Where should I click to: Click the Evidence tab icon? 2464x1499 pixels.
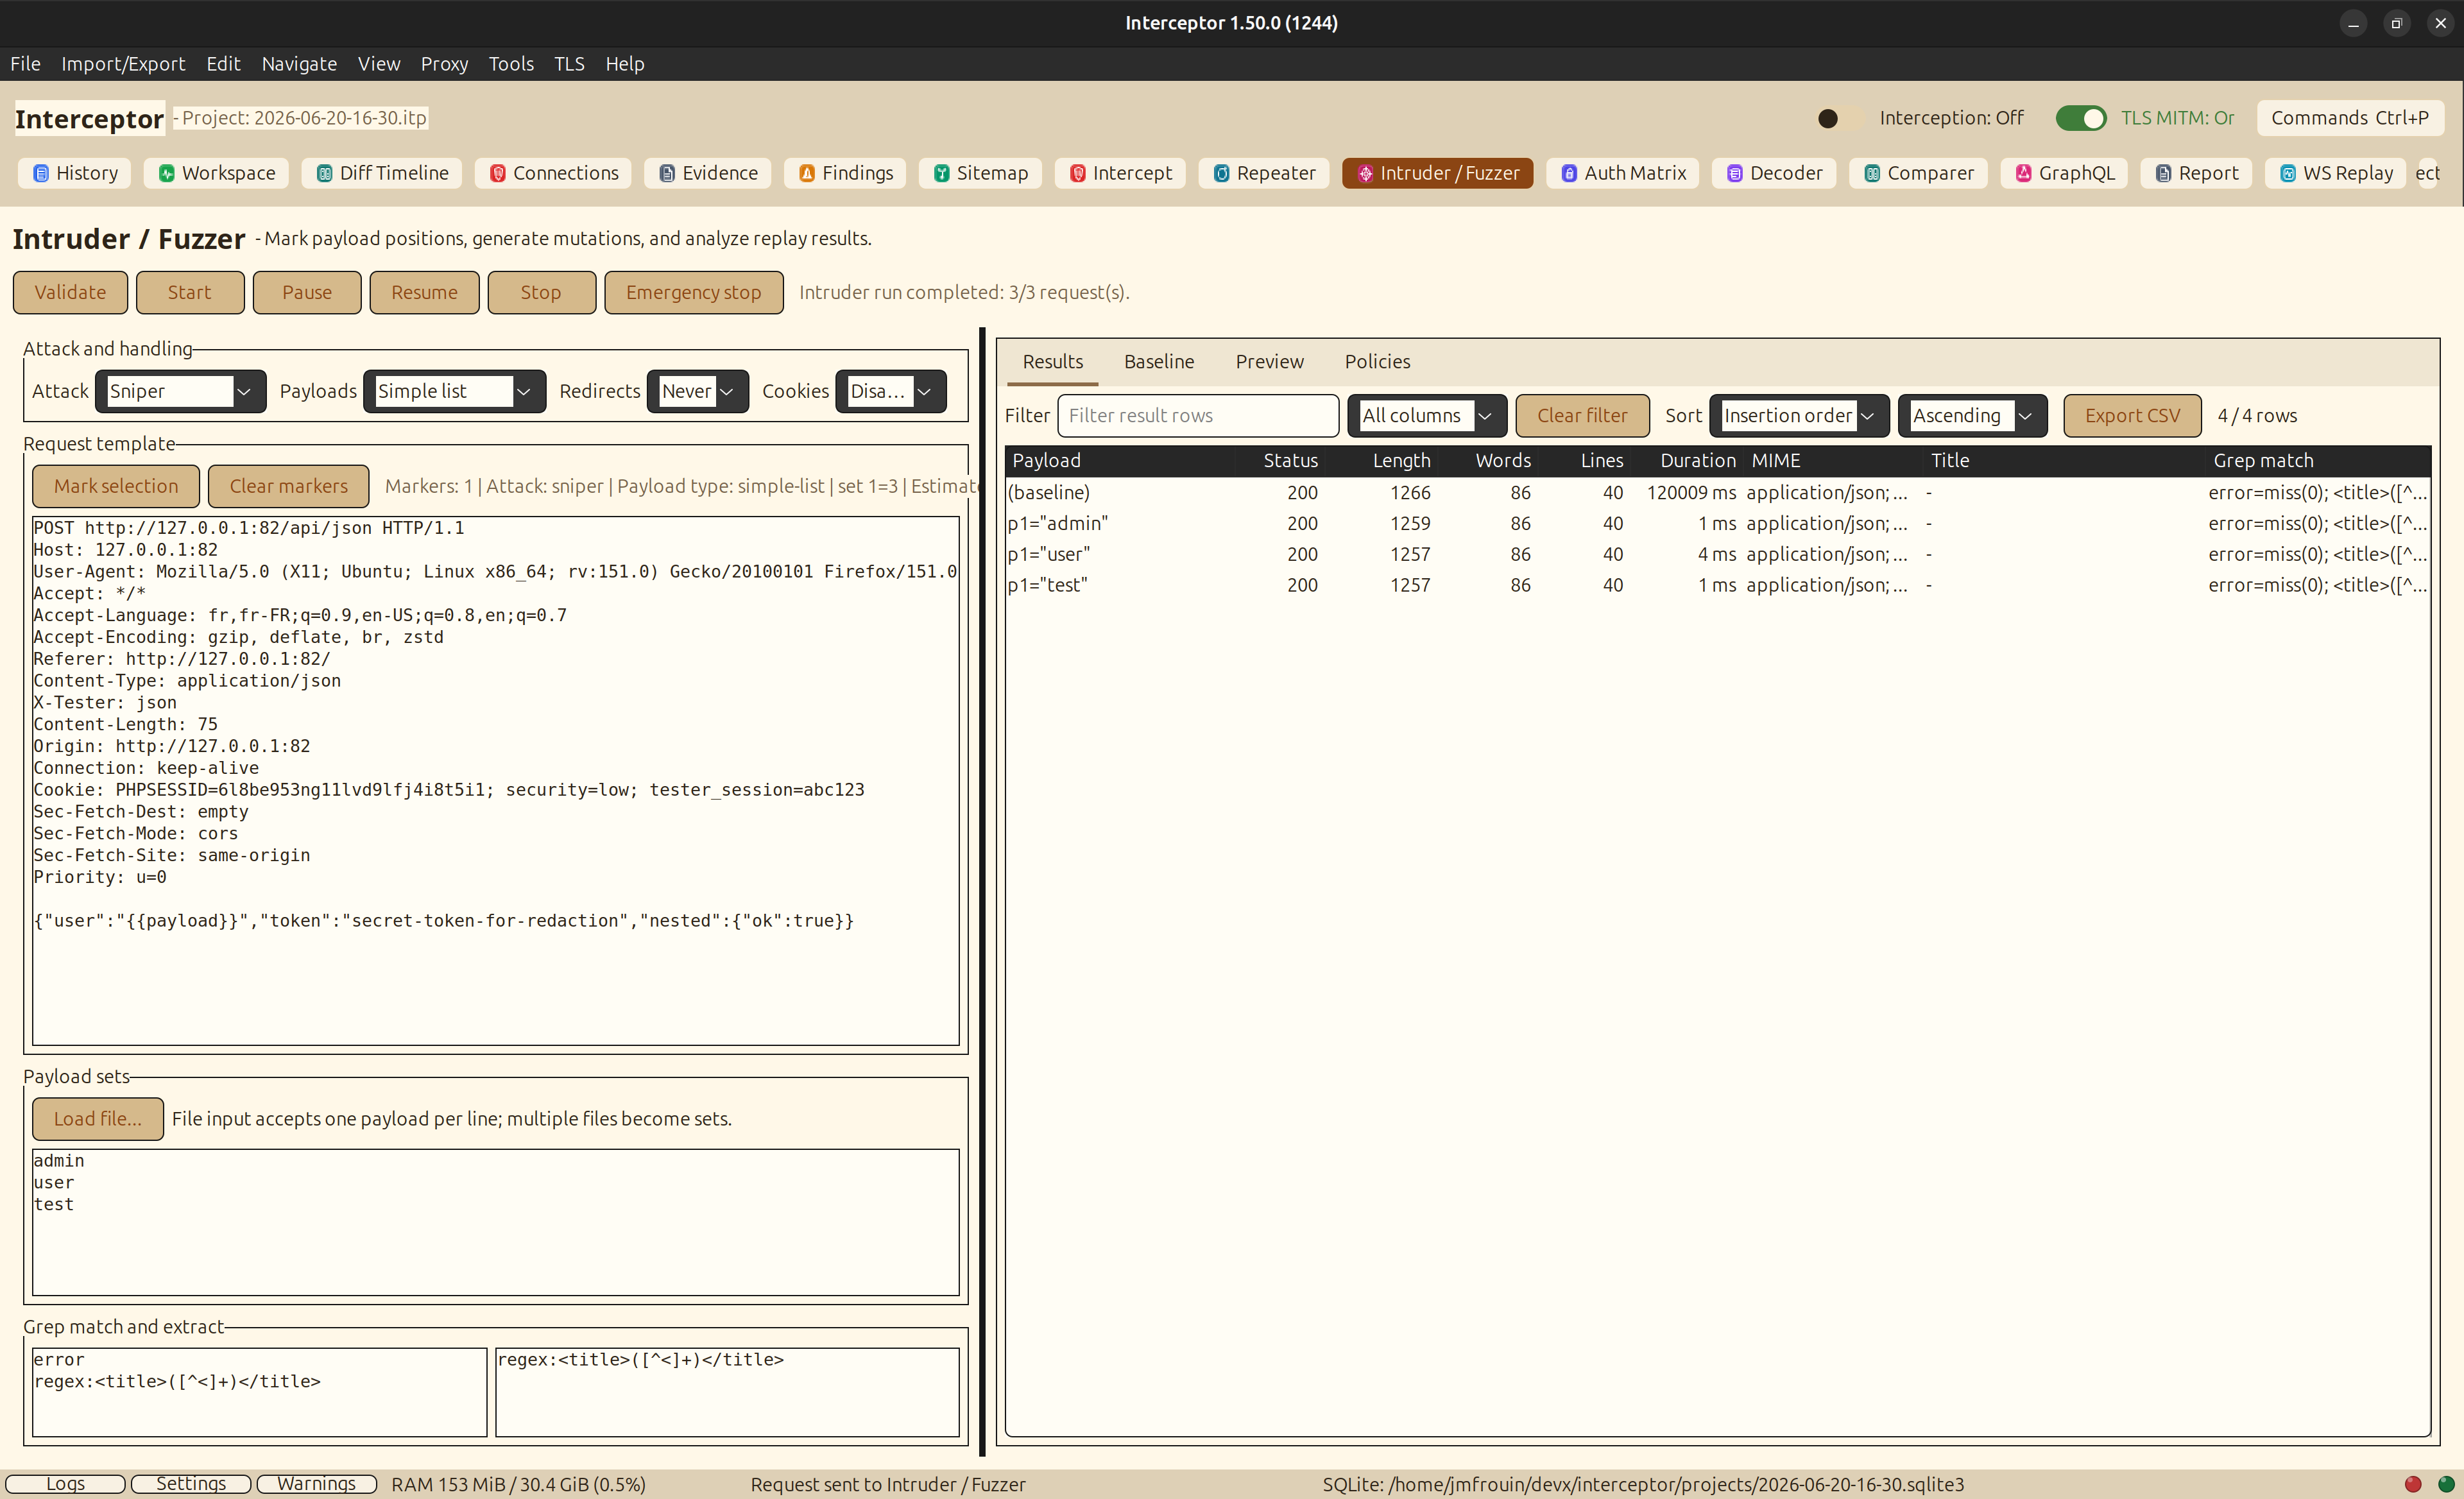[x=667, y=173]
